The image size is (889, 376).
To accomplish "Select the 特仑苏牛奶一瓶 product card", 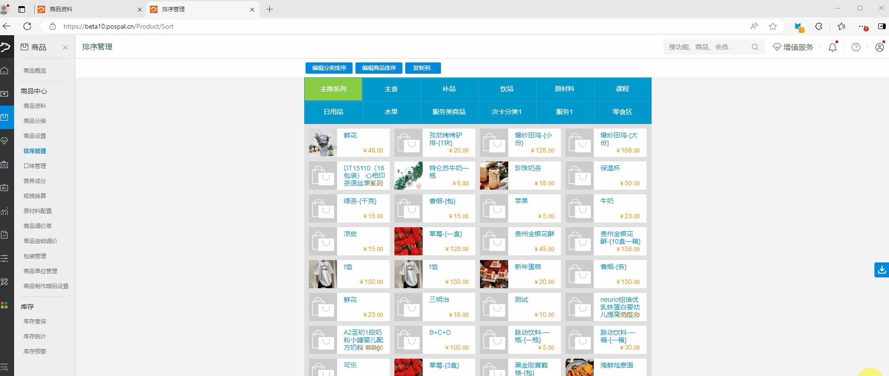I will 435,176.
